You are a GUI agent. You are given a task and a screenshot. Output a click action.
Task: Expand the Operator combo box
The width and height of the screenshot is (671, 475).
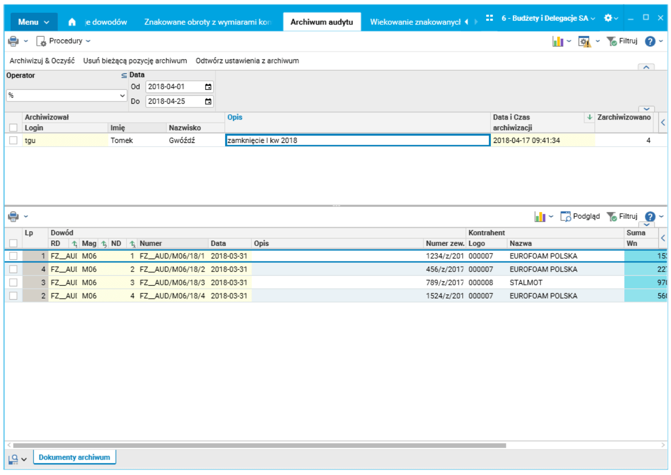pos(123,96)
